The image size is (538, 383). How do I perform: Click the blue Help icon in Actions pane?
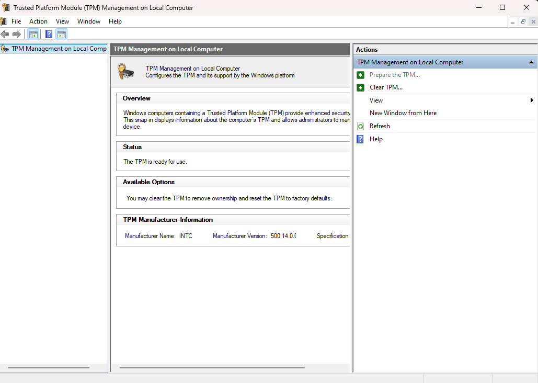(x=360, y=139)
